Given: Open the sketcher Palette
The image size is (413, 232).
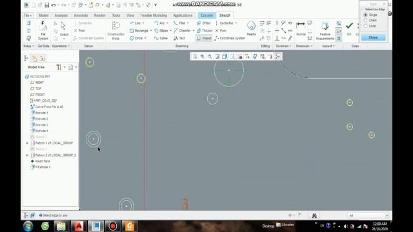Looking at the screenshot, I should click(x=251, y=28).
